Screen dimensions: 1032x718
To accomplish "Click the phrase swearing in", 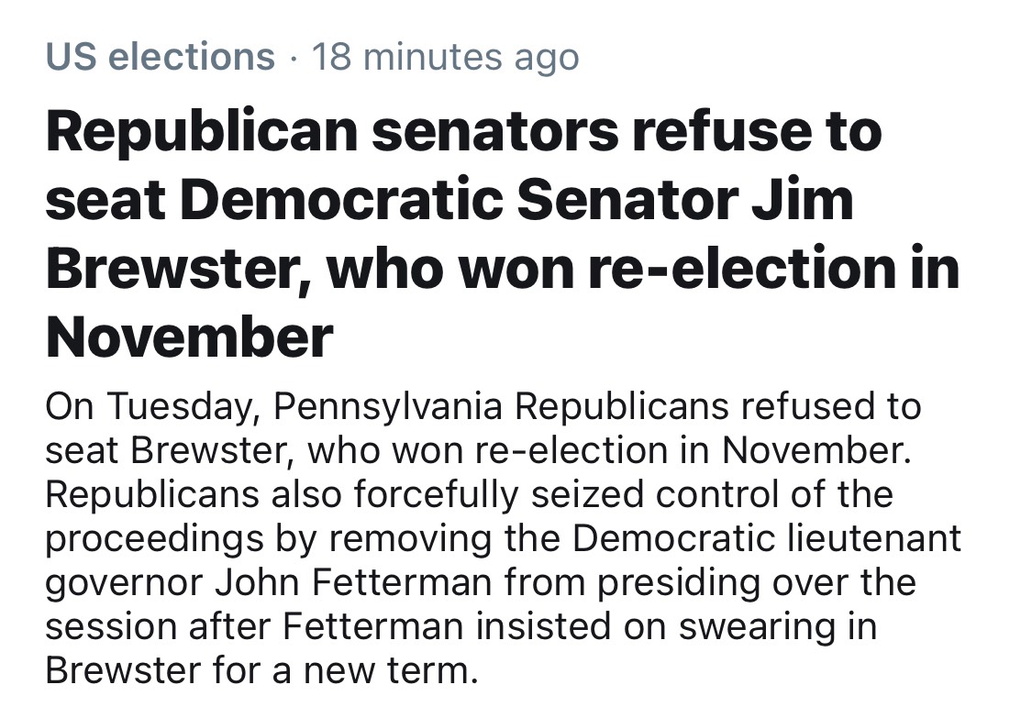I will 778,626.
